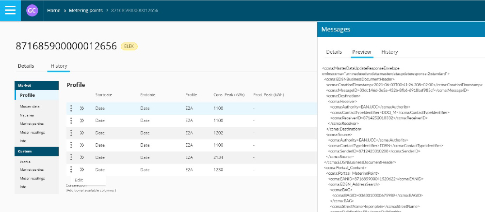The height and width of the screenshot is (212, 485).
Task: Open Net area in sidebar
Action: tap(27, 115)
